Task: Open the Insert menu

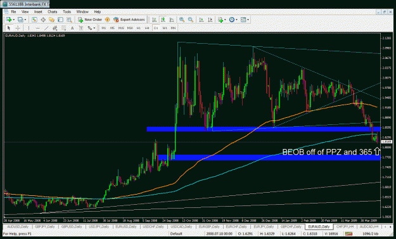Action: click(38, 11)
